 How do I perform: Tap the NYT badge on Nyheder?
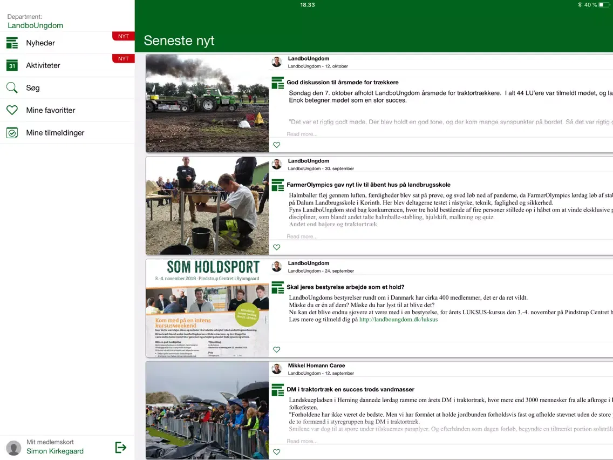[124, 36]
